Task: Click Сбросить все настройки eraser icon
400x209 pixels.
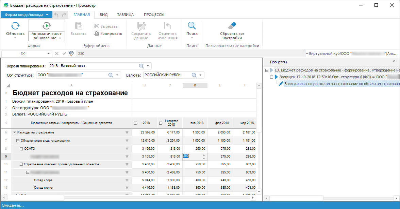Action: (232, 26)
